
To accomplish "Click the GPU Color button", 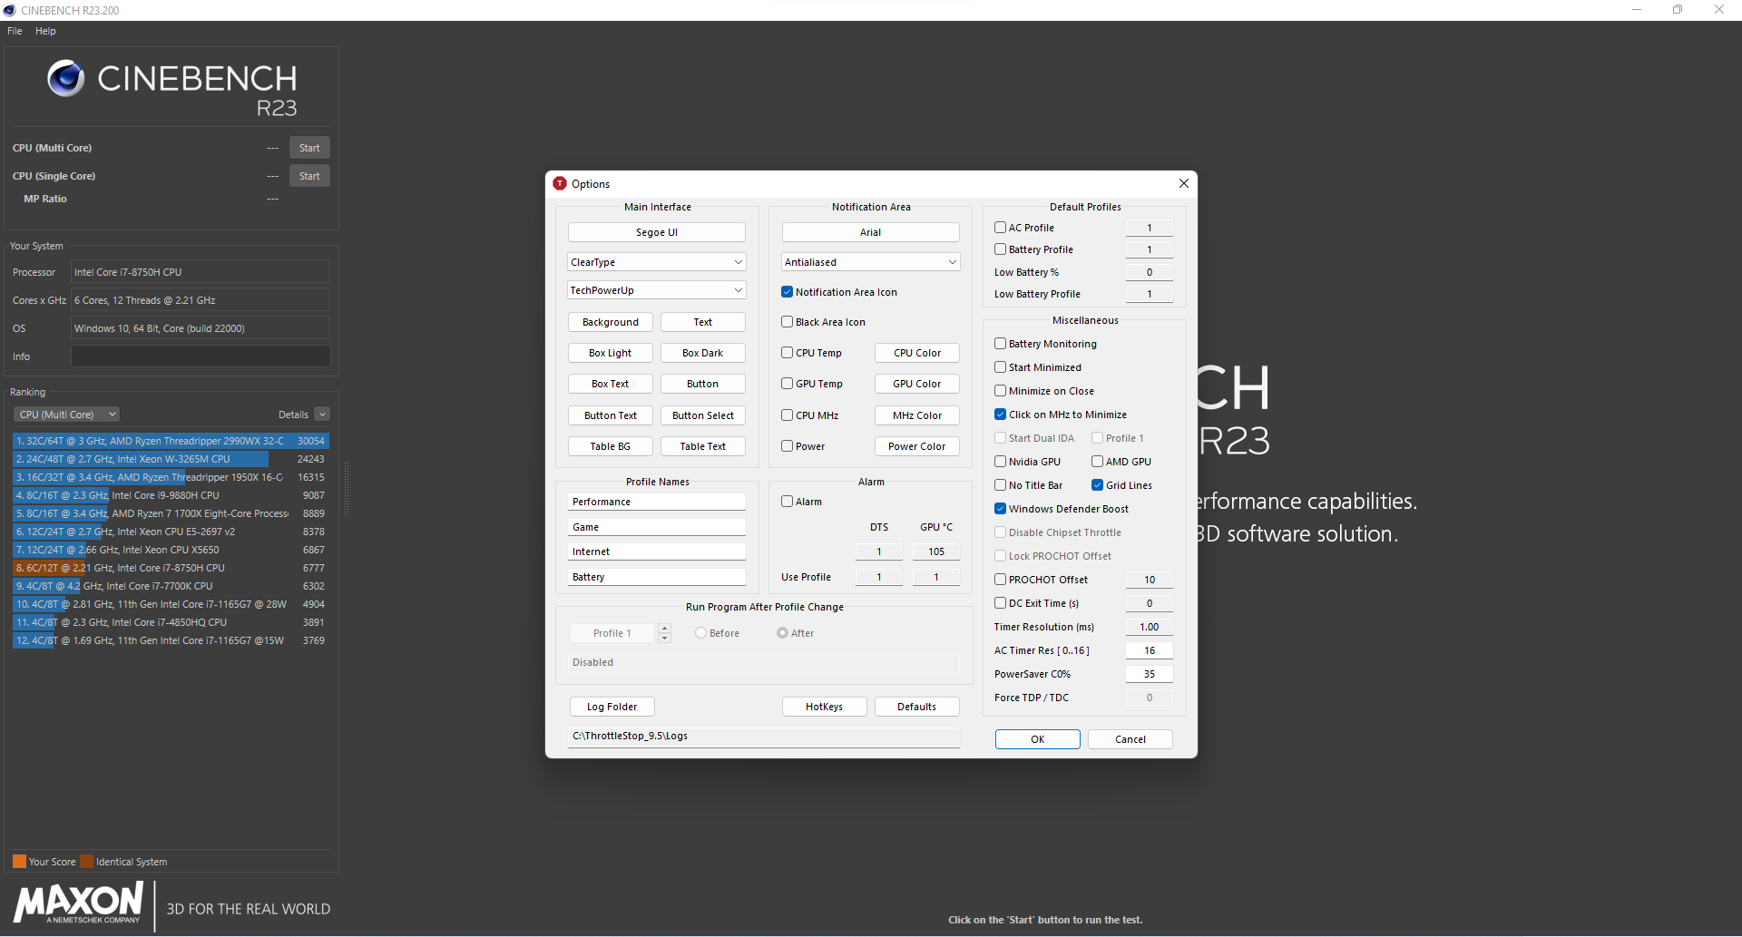I will click(917, 384).
